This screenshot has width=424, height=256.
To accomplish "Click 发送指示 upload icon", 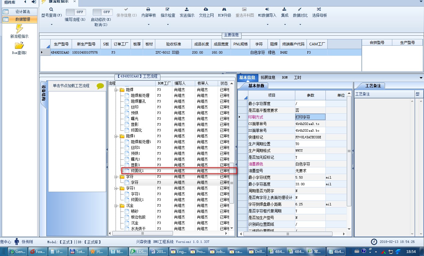I will pyautogui.click(x=187, y=9).
